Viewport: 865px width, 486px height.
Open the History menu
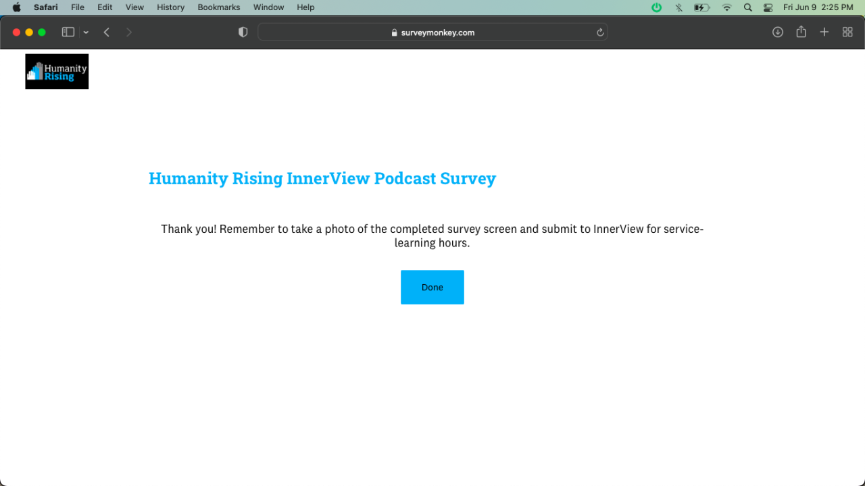click(170, 7)
